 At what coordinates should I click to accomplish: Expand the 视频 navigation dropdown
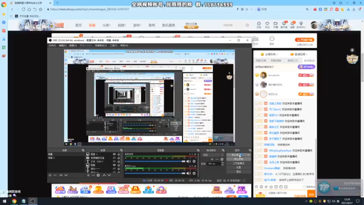click(x=121, y=25)
